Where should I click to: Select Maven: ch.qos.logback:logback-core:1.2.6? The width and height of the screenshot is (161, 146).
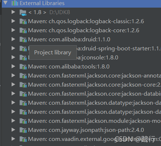(84, 30)
